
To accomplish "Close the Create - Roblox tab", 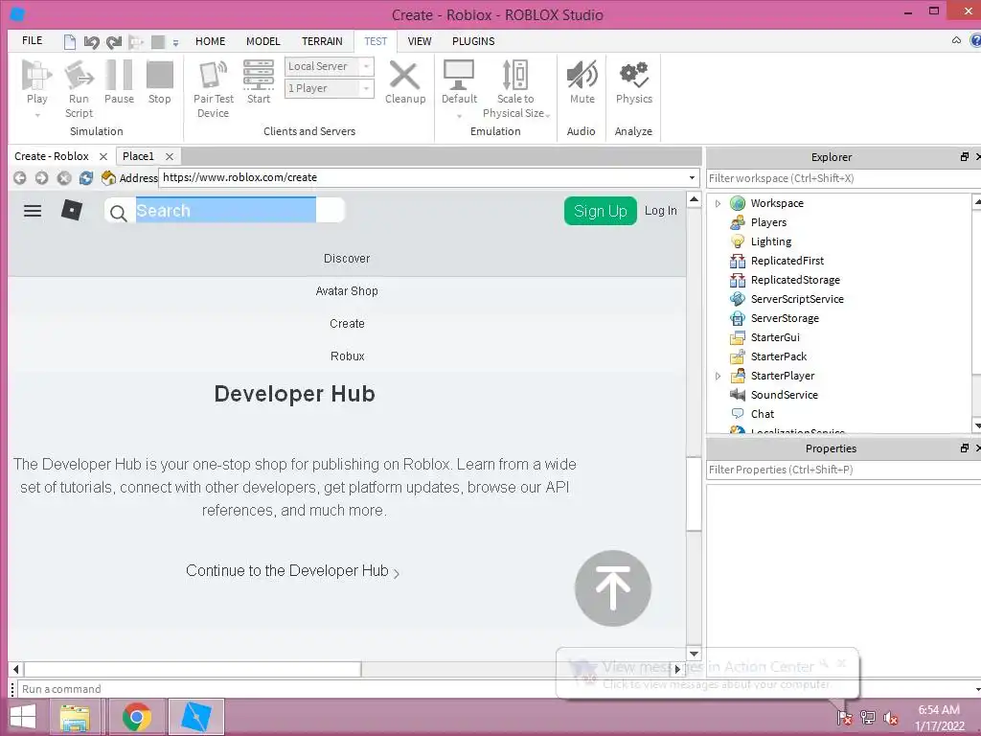I will click(x=103, y=156).
